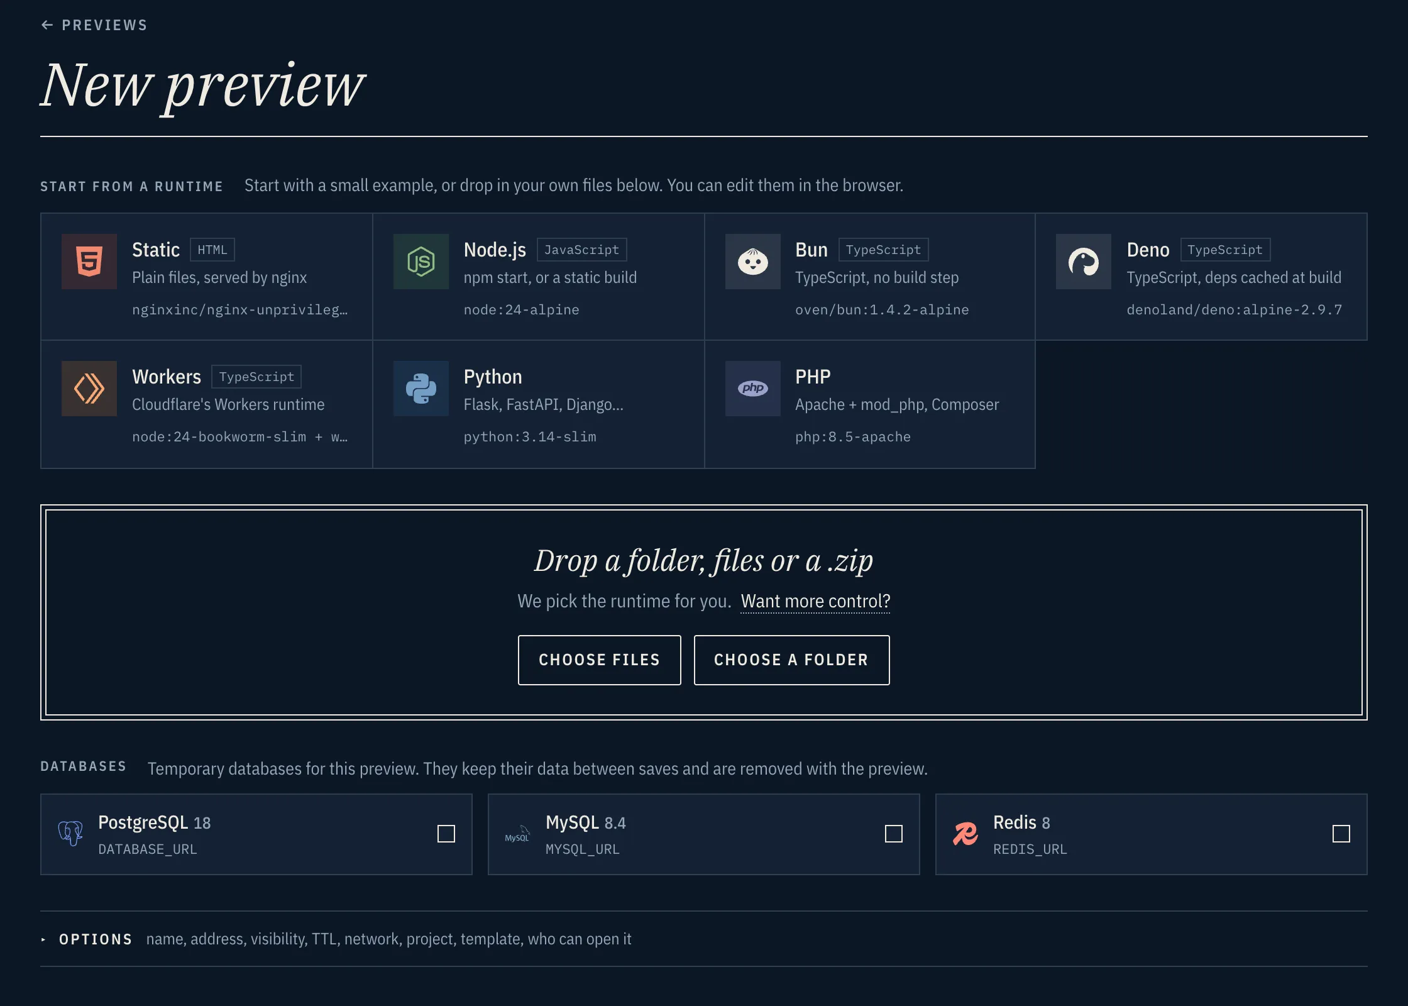This screenshot has width=1408, height=1006.
Task: Click the Cloudflare Workers orange icon
Action: click(x=89, y=389)
